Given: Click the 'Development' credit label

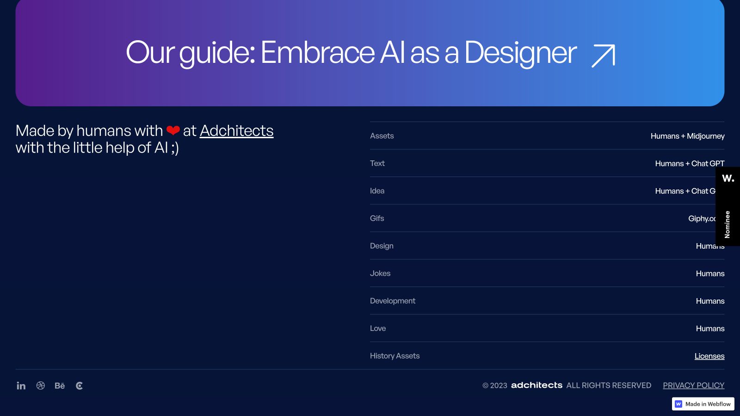Looking at the screenshot, I should 393,301.
